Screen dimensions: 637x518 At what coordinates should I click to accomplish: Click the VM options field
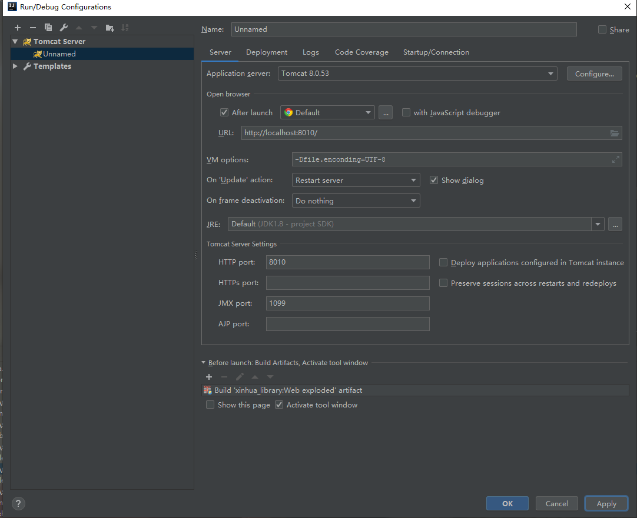457,159
